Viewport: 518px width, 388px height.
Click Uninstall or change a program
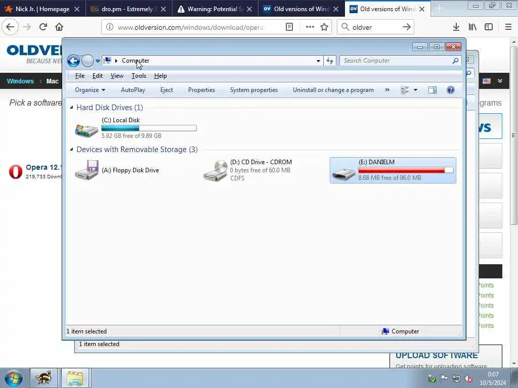tap(333, 90)
